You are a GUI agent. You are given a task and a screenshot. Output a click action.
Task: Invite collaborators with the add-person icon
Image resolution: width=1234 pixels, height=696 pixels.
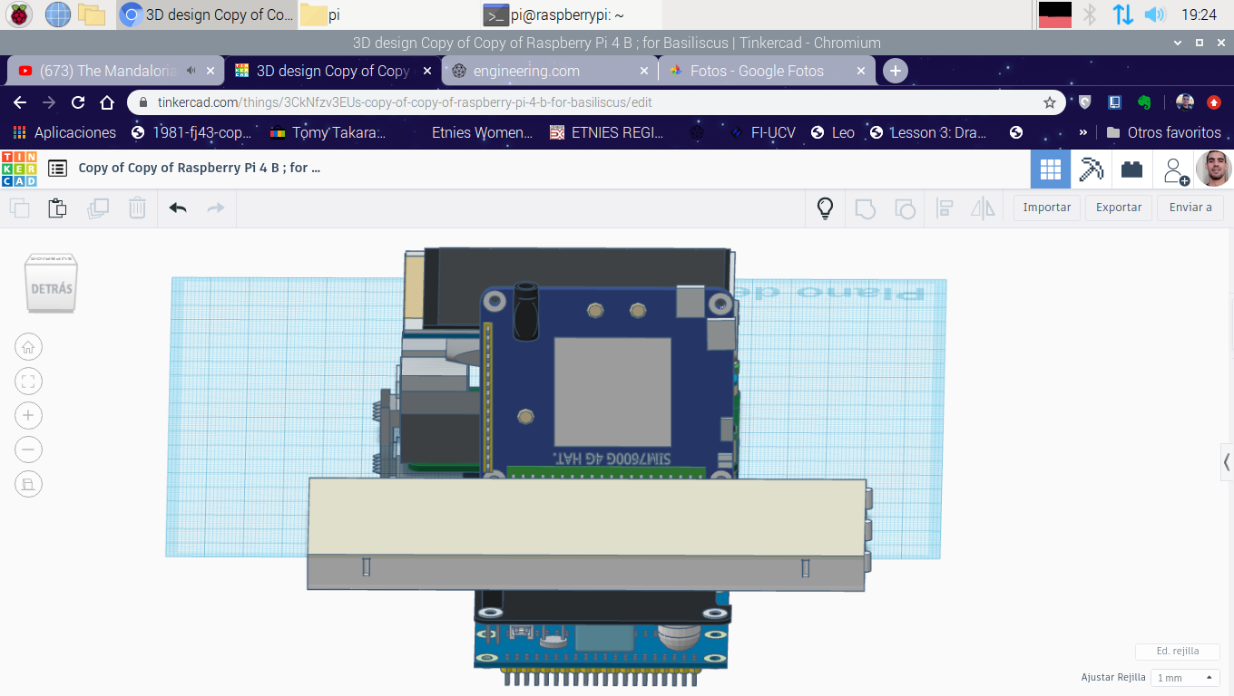pyautogui.click(x=1176, y=169)
